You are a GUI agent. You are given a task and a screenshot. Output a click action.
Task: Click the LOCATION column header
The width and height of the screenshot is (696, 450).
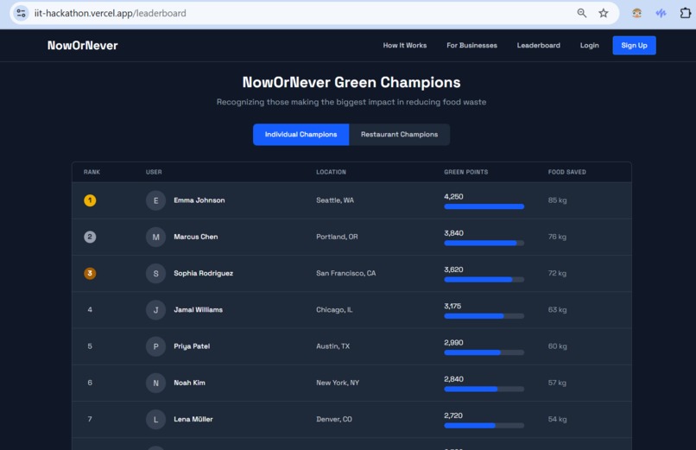coord(331,172)
